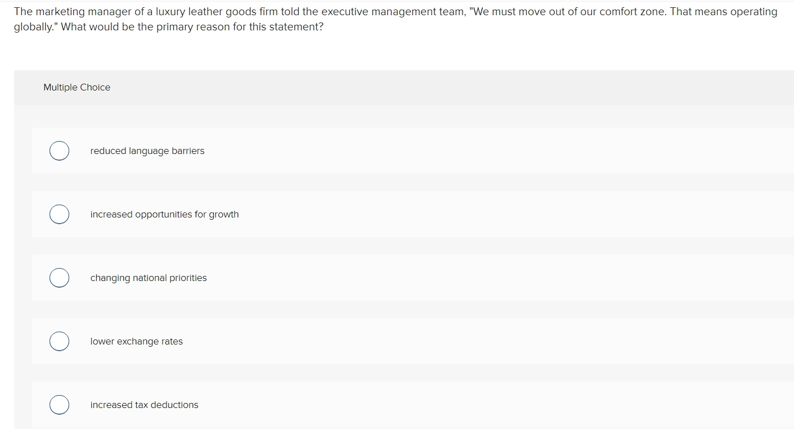
Task: Tick the "increased tax deductions" radio circle
Action: (x=59, y=405)
